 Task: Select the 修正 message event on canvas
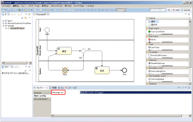(65, 70)
